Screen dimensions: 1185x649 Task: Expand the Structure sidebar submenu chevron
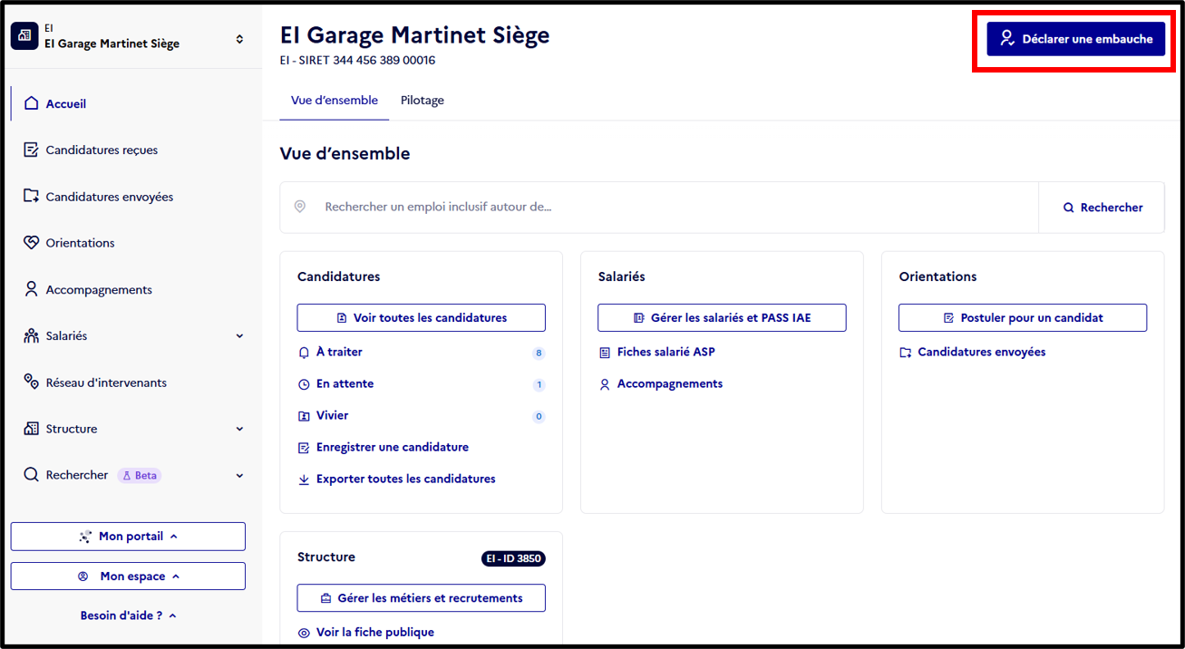(x=239, y=429)
